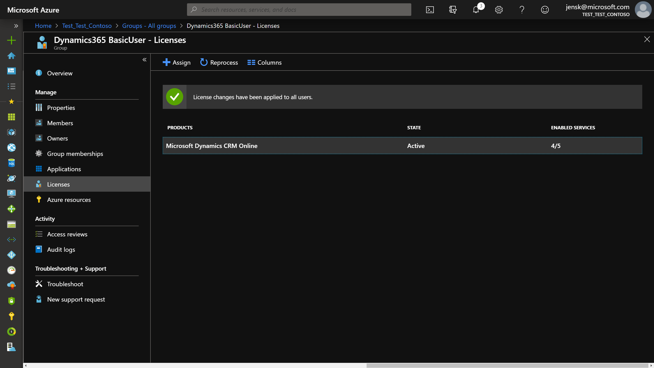This screenshot has height=368, width=654.
Task: Open All resources grid icon
Action: [x=11, y=117]
